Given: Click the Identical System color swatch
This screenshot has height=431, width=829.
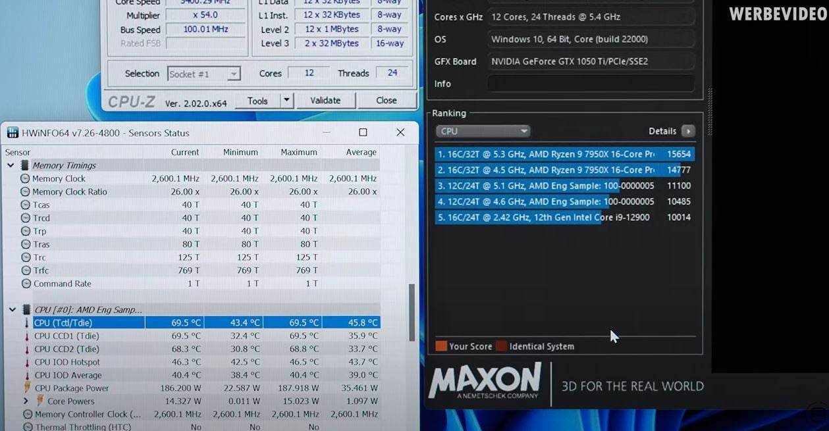Looking at the screenshot, I should pyautogui.click(x=501, y=346).
